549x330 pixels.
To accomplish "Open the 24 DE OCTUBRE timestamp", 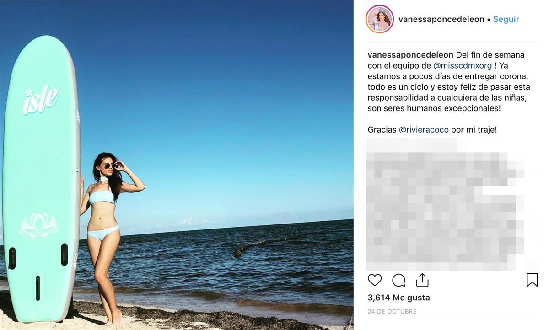I will (392, 311).
